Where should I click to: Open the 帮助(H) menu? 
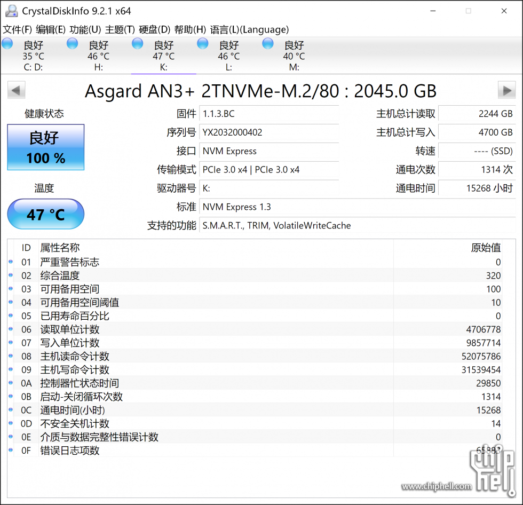point(190,30)
